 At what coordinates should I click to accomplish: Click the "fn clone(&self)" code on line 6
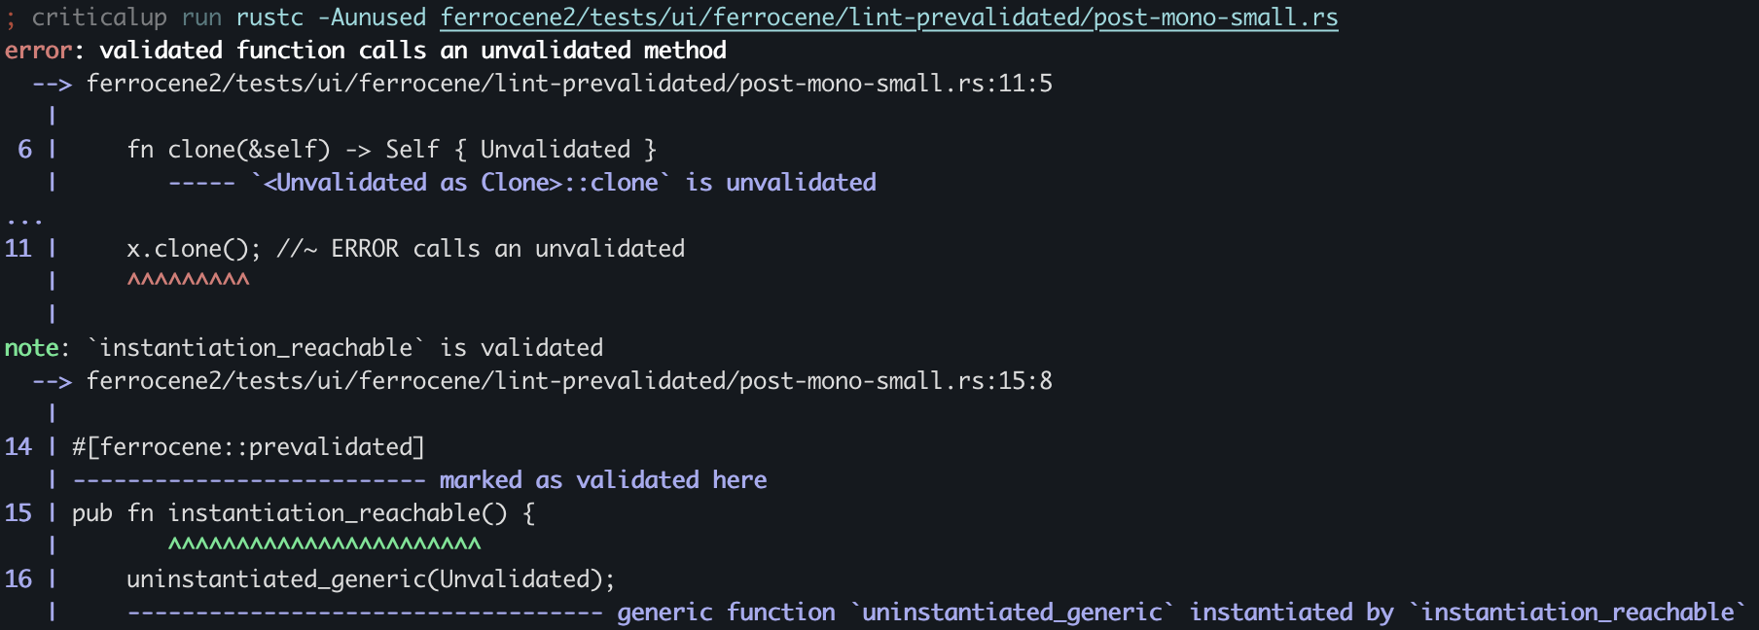(229, 150)
